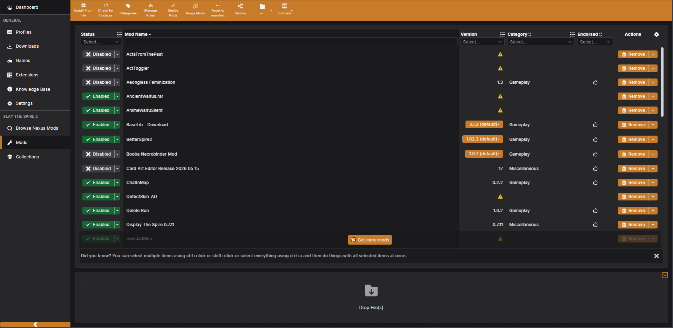Viewport: 673px width, 328px height.
Task: Disable AncientWaifus.rar mod
Action: [98, 96]
